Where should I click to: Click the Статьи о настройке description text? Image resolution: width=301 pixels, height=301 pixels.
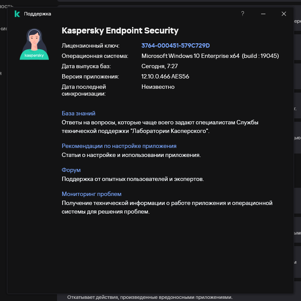[x=131, y=155]
